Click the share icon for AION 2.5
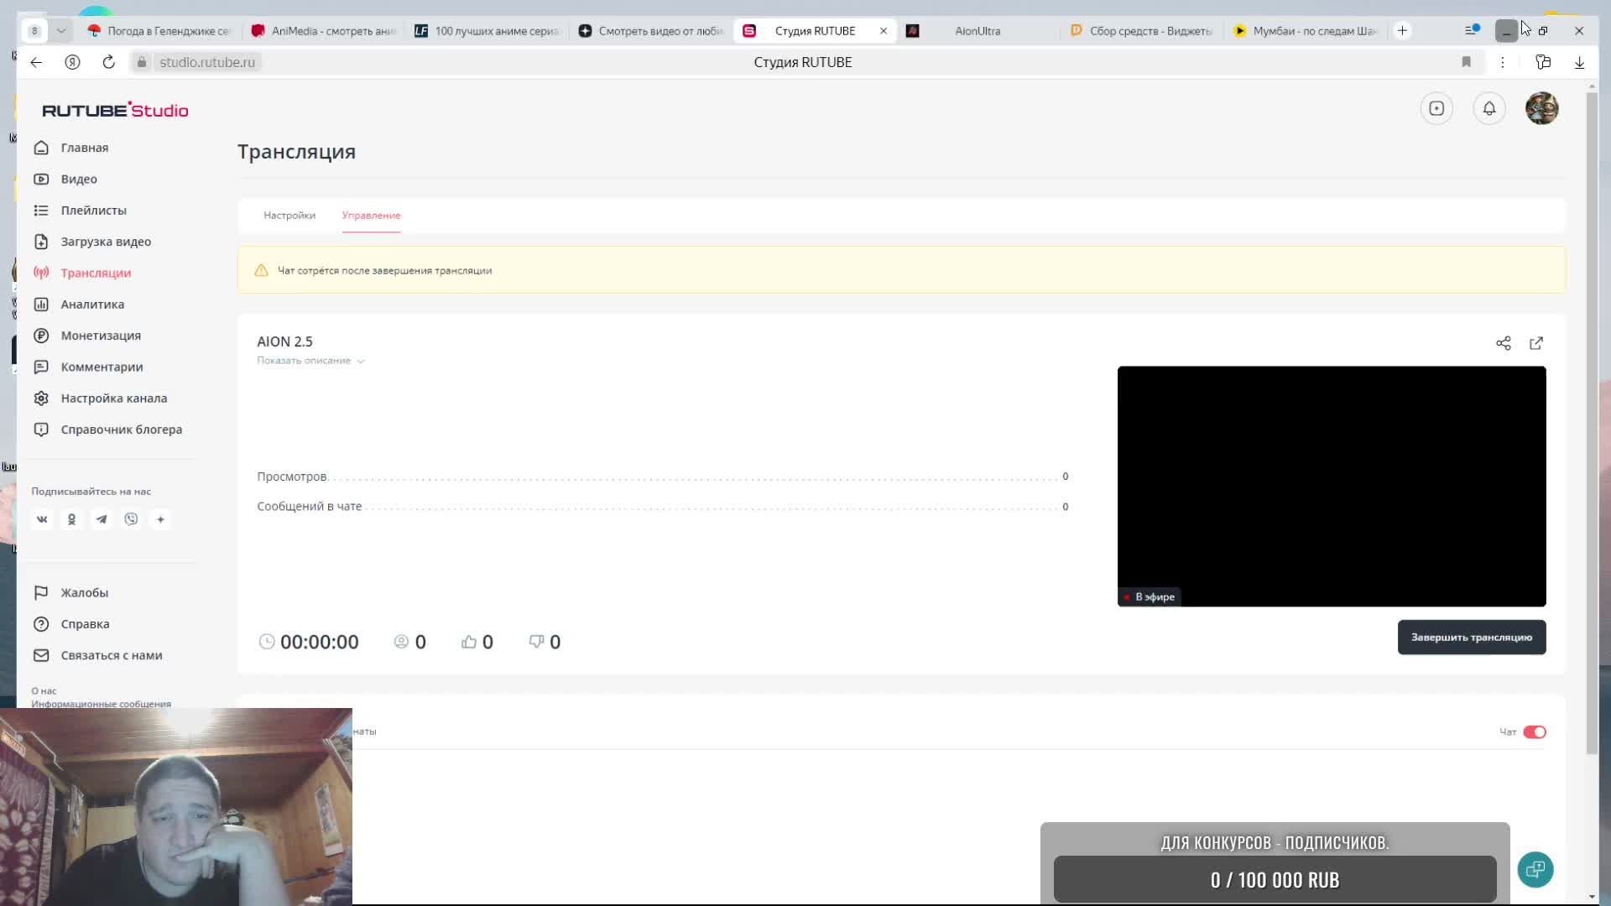Viewport: 1611px width, 906px height. pos(1504,343)
